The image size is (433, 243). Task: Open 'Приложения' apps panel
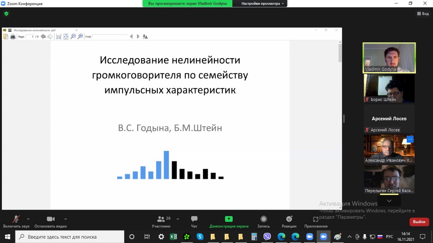[316, 222]
